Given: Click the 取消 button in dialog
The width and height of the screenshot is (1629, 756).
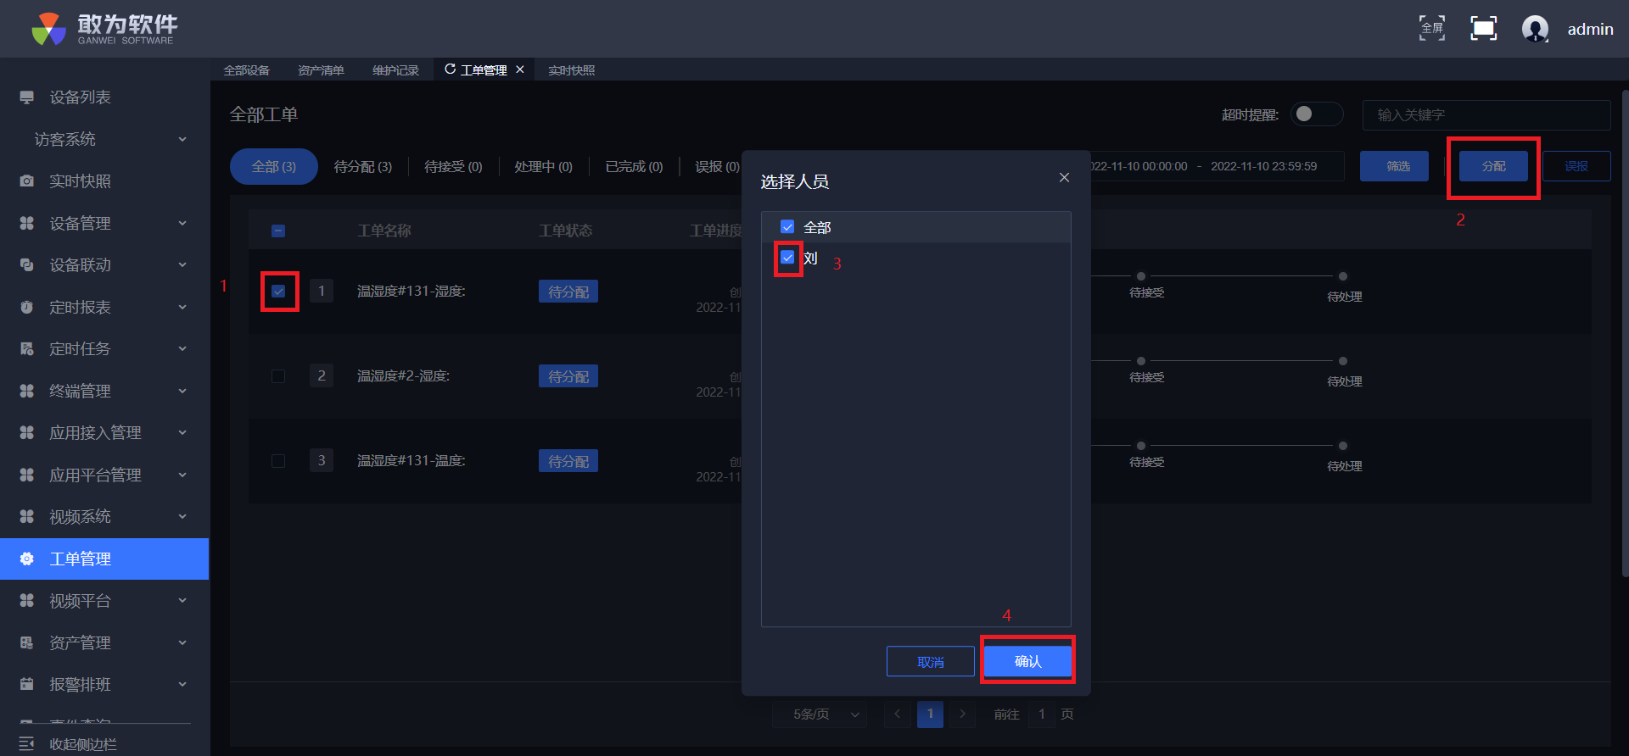Looking at the screenshot, I should pos(931,661).
